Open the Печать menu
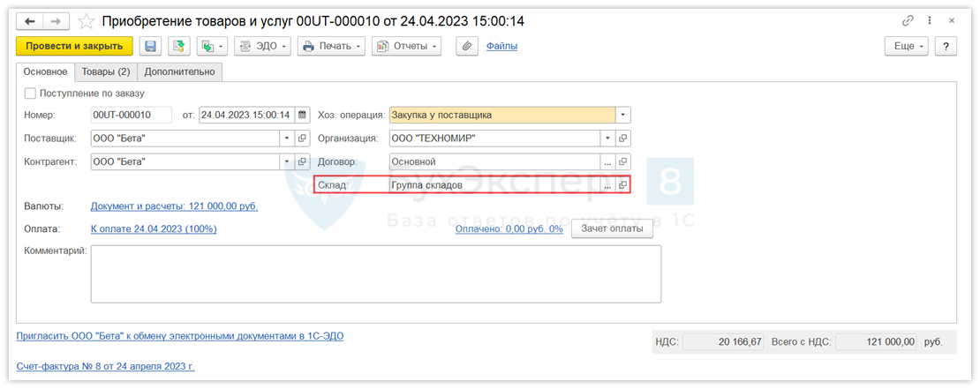The height and width of the screenshot is (389, 980). coord(331,46)
